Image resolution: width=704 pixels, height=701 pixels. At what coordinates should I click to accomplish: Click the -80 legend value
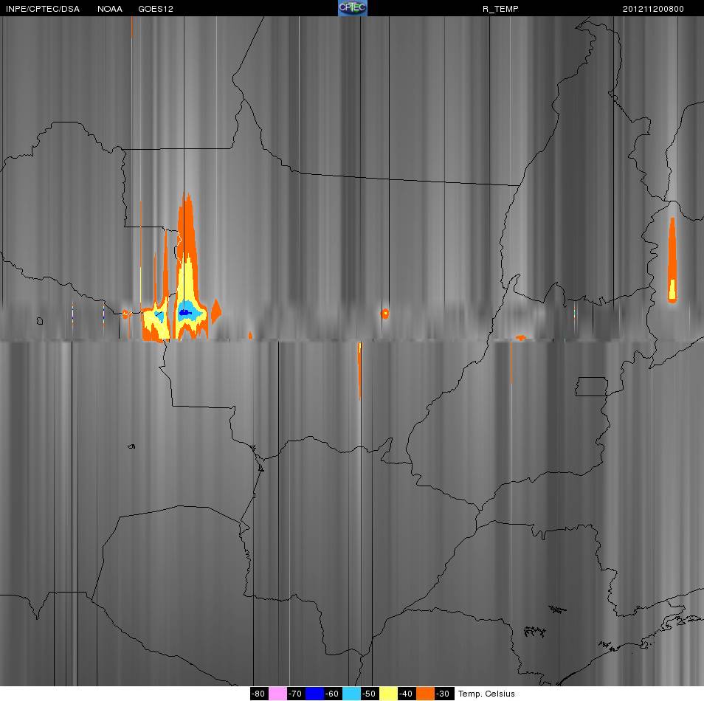coord(259,694)
